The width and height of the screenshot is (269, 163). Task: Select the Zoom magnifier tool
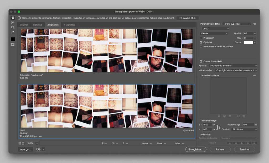pyautogui.click(x=13, y=27)
